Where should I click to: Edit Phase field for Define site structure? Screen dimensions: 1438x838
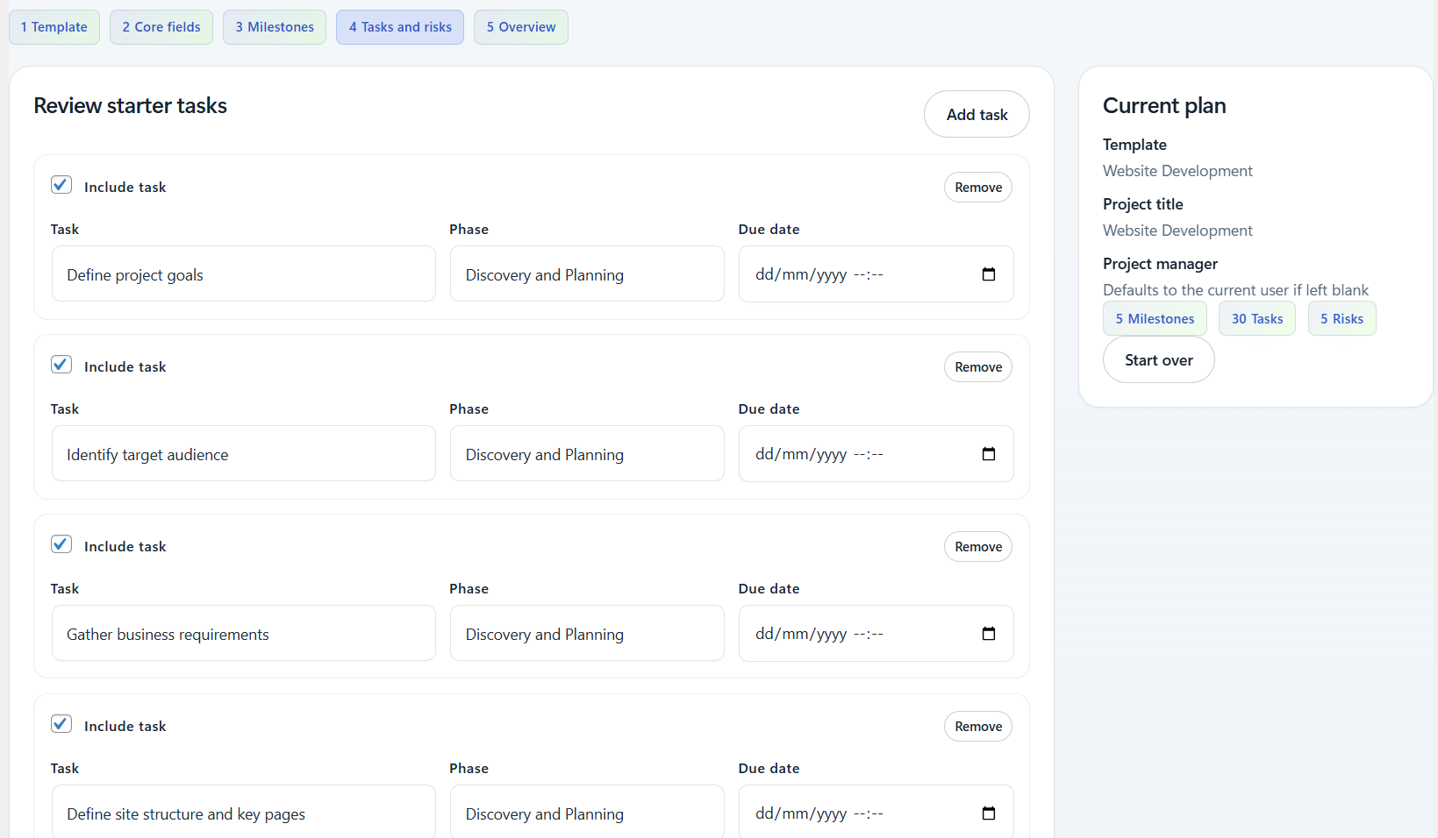pyautogui.click(x=587, y=813)
